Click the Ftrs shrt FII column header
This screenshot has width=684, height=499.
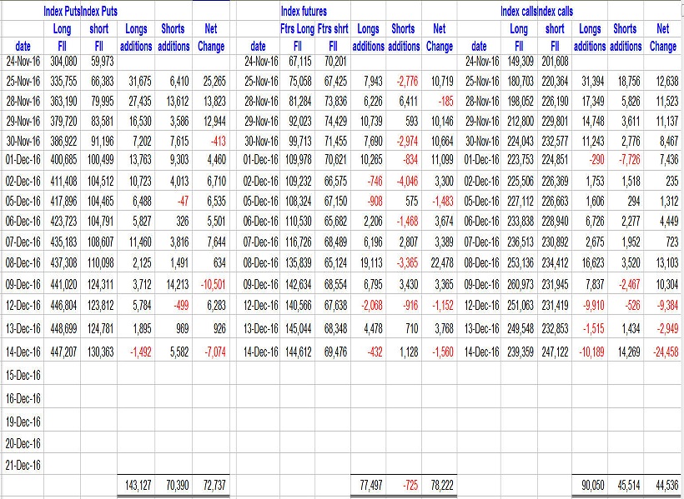[x=333, y=37]
